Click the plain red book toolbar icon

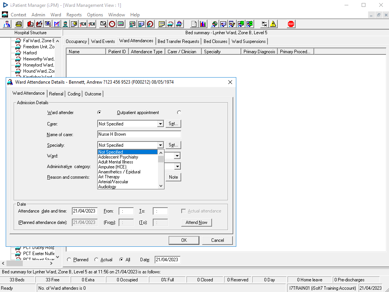(x=30, y=24)
